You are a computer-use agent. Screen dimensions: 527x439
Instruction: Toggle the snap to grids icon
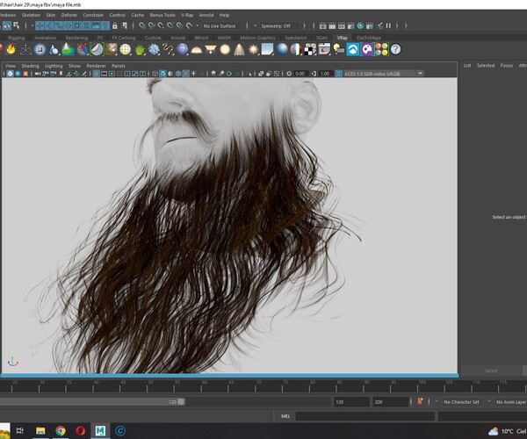coord(142,25)
